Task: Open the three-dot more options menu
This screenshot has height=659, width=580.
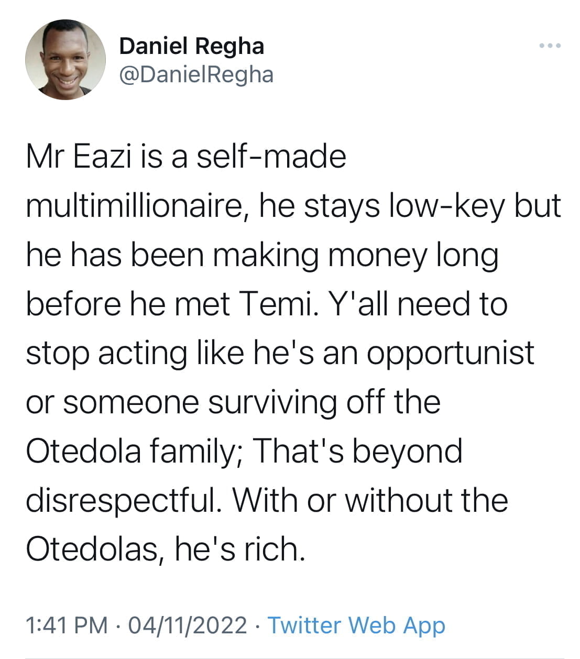Action: [x=550, y=46]
